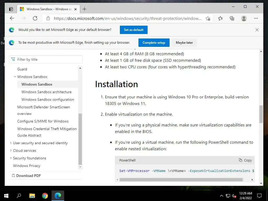Screen dimensions: 268x201
Task: Click the code block horizontal scrollbar thumb
Action: pos(181,180)
